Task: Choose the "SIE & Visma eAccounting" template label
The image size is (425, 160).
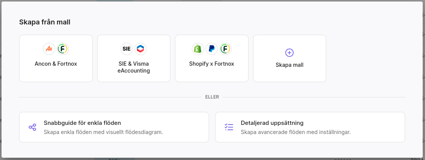Action: (x=134, y=67)
